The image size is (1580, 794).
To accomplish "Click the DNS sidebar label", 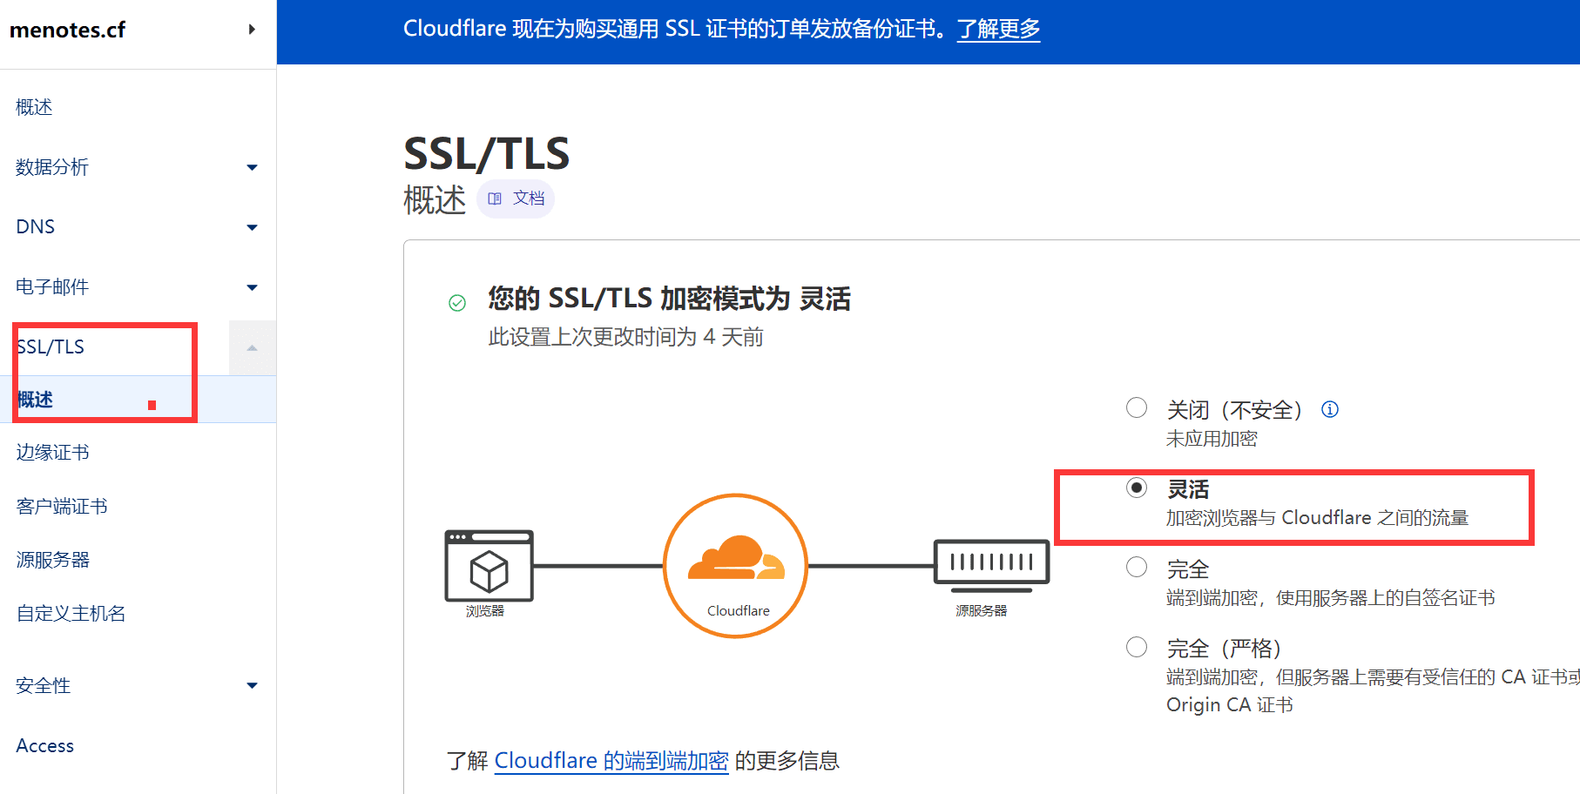I will [x=36, y=226].
